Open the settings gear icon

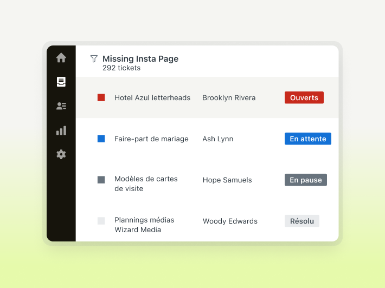coord(61,154)
